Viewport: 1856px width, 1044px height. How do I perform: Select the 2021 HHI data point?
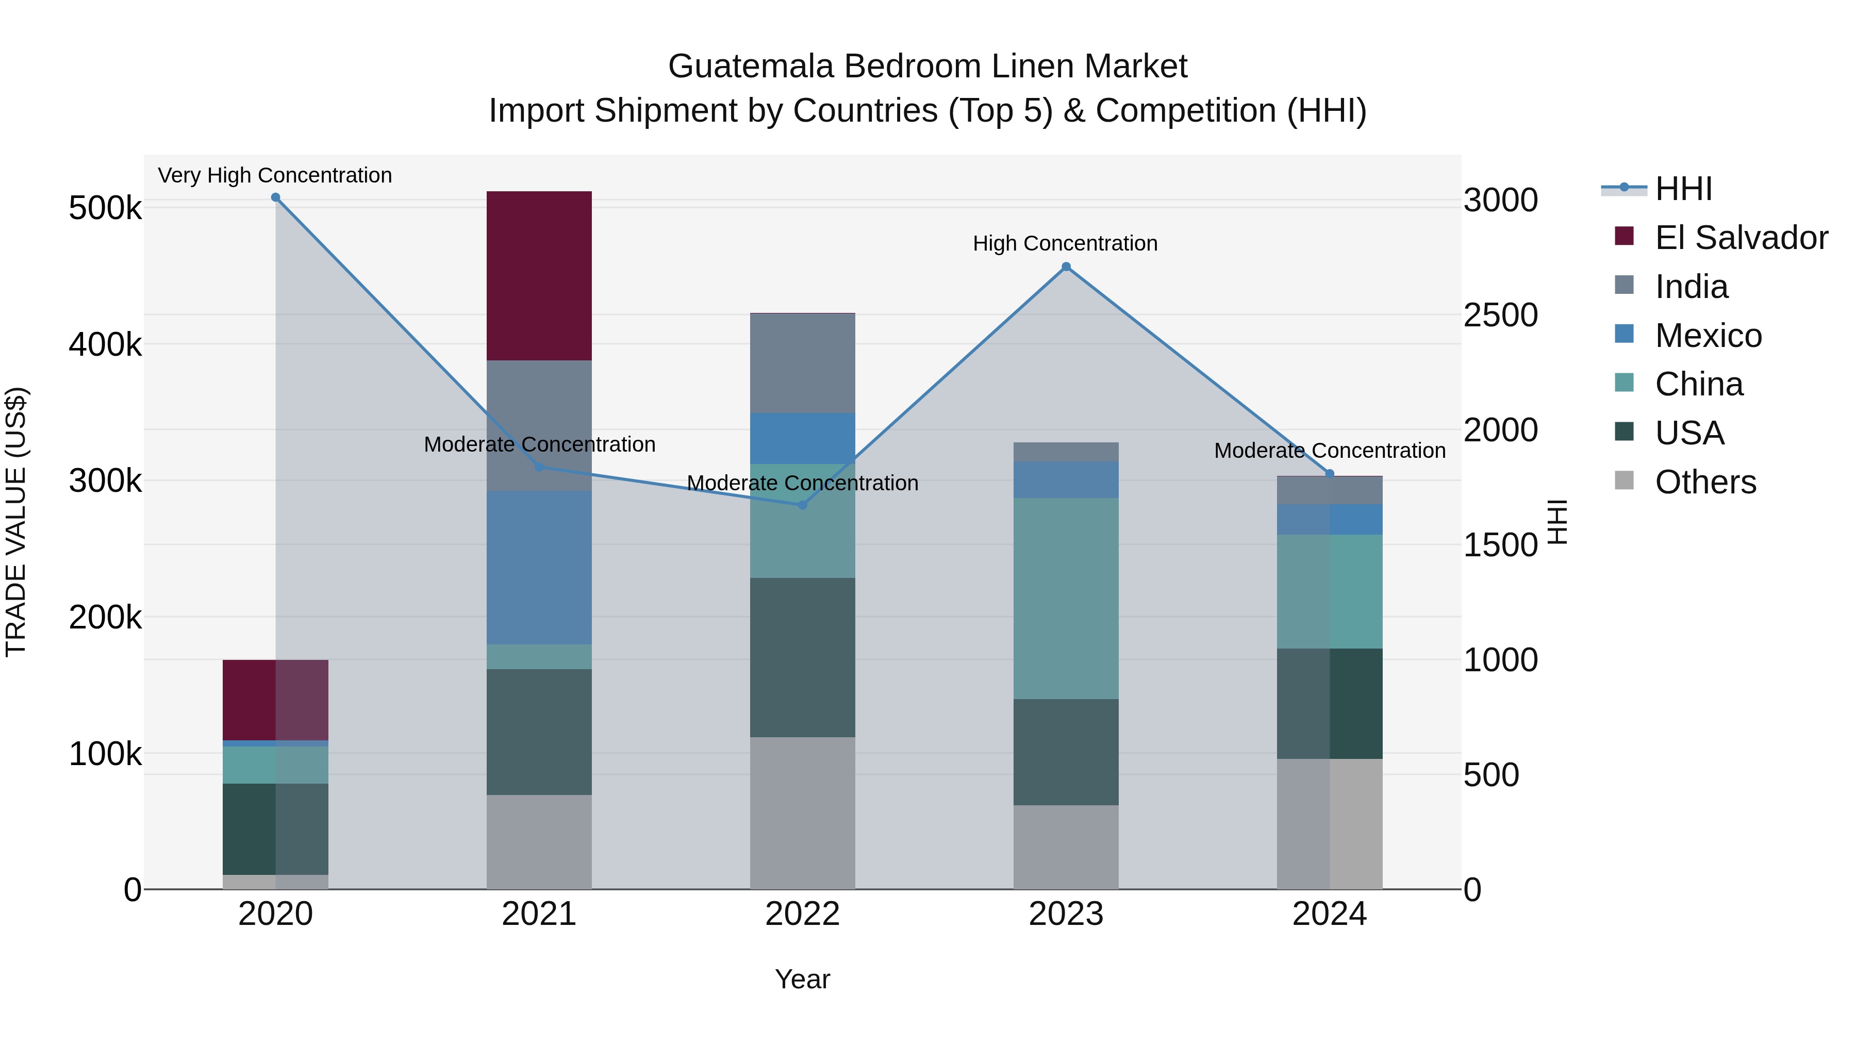click(539, 467)
